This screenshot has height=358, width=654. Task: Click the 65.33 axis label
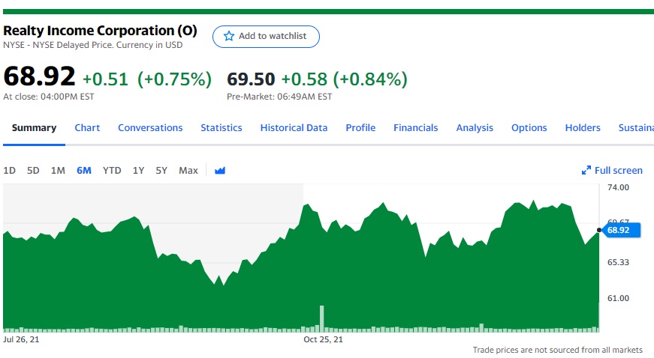click(x=618, y=262)
